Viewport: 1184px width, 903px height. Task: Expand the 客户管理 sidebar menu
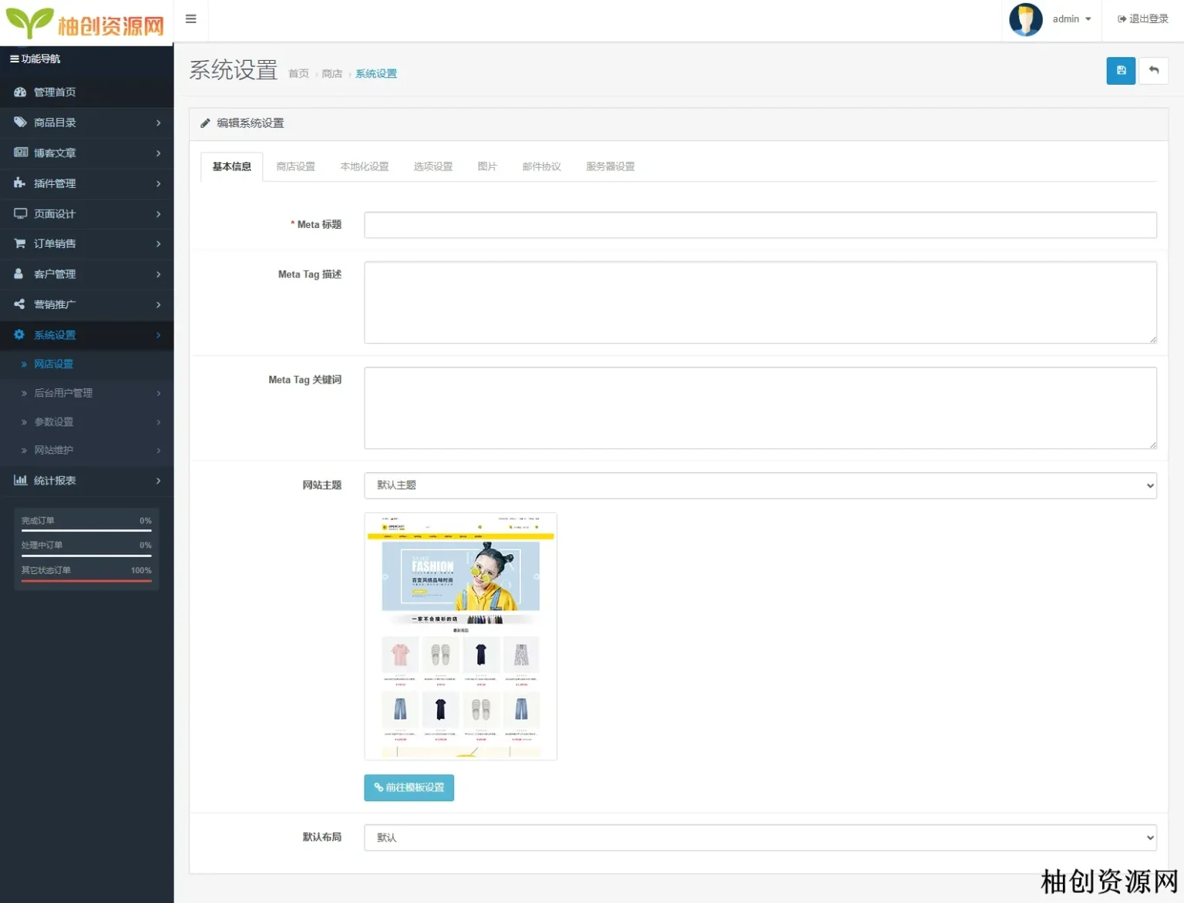86,274
